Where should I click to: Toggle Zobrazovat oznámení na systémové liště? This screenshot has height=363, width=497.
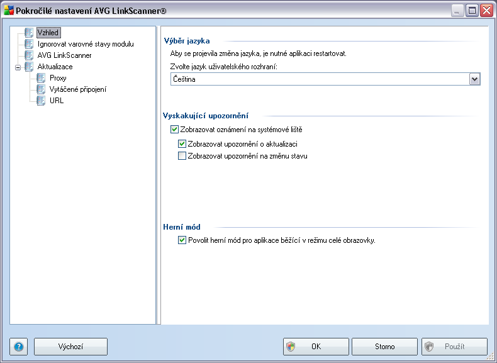pos(174,130)
